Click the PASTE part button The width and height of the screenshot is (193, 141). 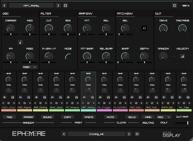tap(89, 117)
